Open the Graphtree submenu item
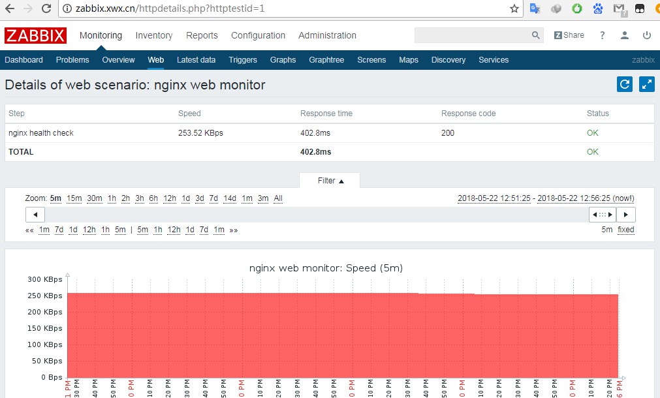 326,60
